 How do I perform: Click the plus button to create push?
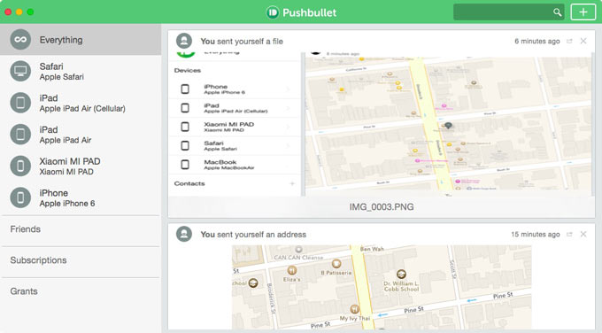[x=583, y=12]
